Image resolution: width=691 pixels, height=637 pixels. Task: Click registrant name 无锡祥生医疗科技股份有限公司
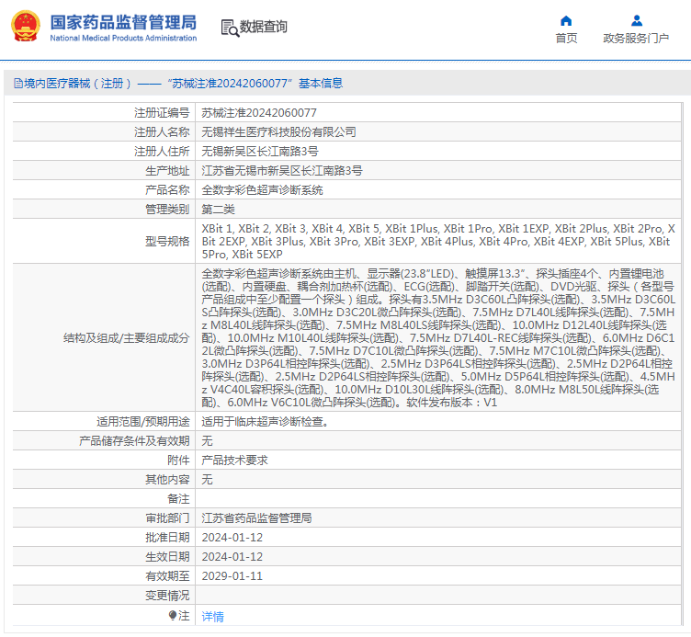[x=278, y=132]
